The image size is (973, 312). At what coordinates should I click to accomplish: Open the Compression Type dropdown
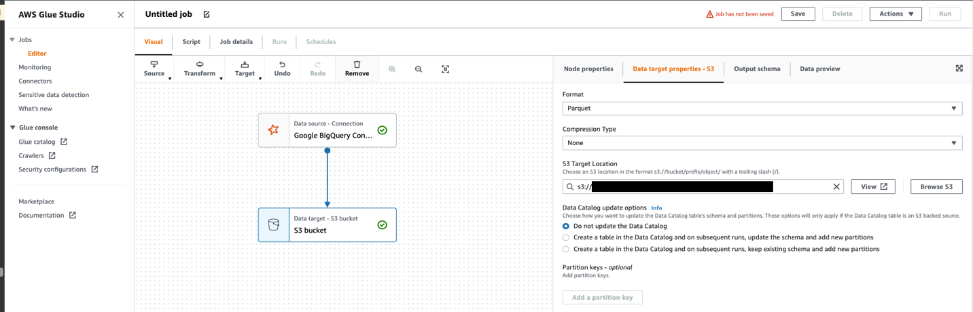[x=762, y=142]
